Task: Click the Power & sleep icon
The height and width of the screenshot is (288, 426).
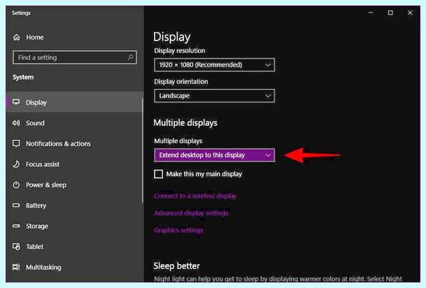Action: click(x=16, y=185)
